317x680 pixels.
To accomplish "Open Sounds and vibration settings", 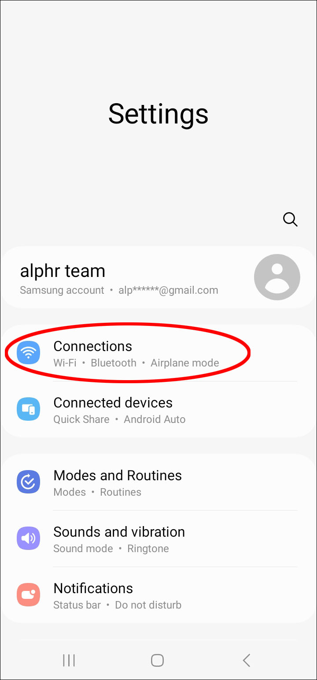I will (x=158, y=539).
